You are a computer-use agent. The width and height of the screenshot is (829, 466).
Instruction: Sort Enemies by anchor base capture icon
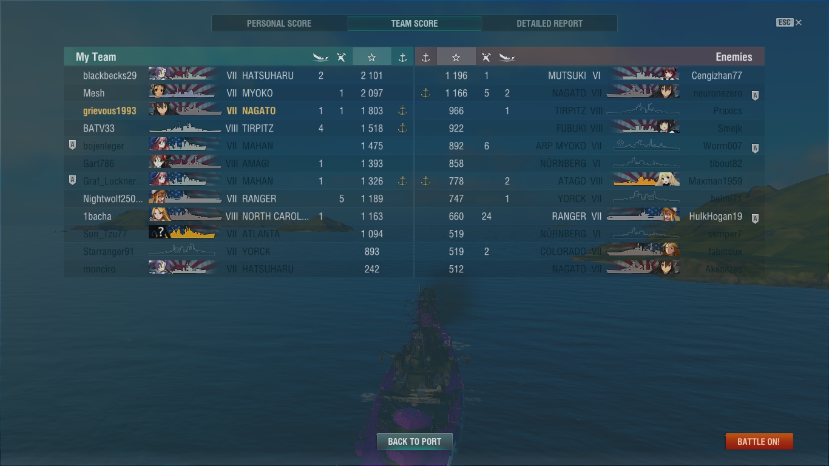(x=425, y=57)
